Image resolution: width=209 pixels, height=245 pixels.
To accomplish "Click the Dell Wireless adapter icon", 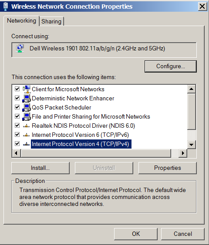I will coord(20,48).
